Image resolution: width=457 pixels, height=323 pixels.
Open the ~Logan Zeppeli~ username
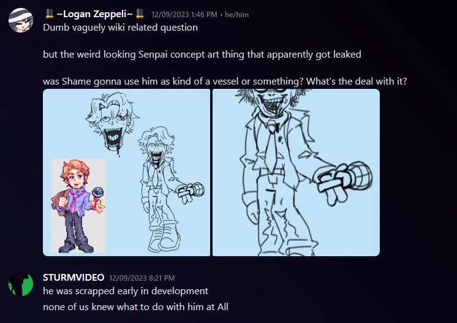pyautogui.click(x=95, y=13)
